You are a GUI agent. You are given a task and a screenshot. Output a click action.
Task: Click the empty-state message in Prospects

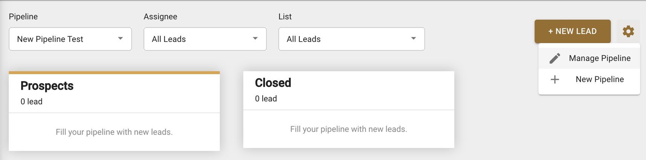[114, 132]
